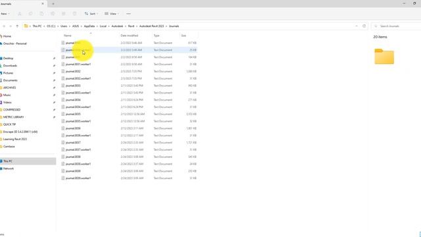
Task: Select file journal.0034
Action: [x=73, y=100]
